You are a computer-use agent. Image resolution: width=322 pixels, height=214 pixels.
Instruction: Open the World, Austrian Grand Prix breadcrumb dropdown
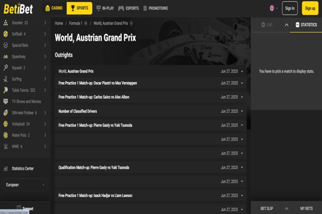click(131, 23)
